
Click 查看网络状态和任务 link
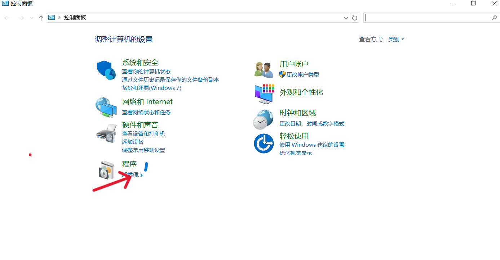[146, 113]
